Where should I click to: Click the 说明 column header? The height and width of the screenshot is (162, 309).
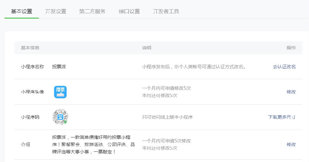coord(147,48)
